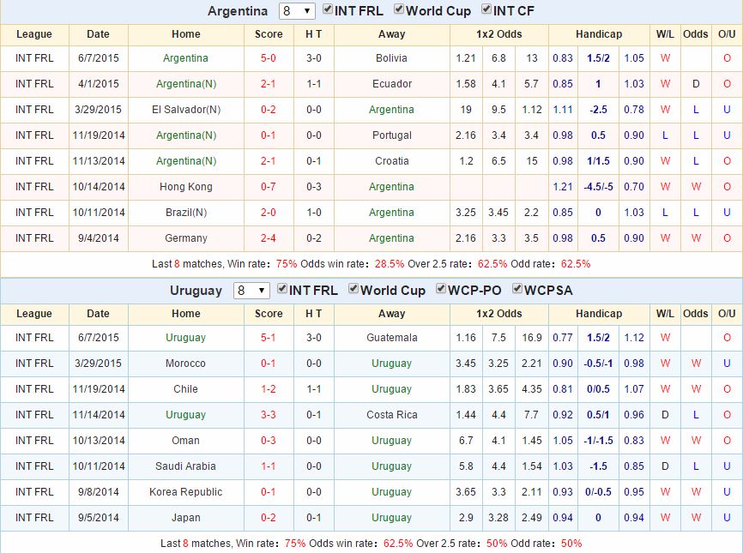Click Brazil(N) home team

185,213
